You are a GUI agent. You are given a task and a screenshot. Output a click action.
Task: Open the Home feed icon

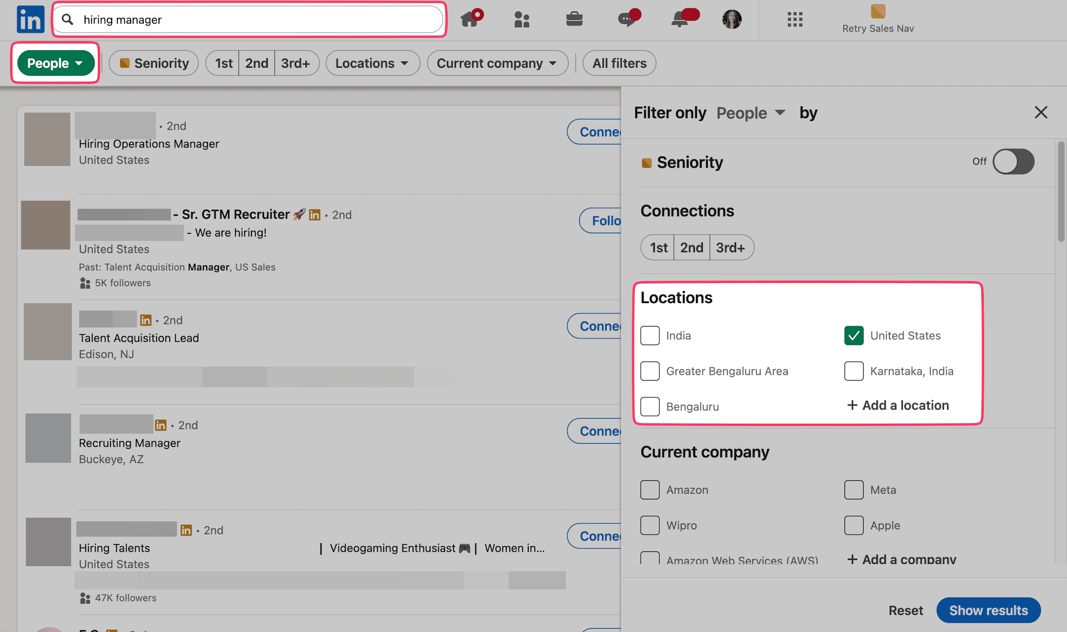(470, 19)
